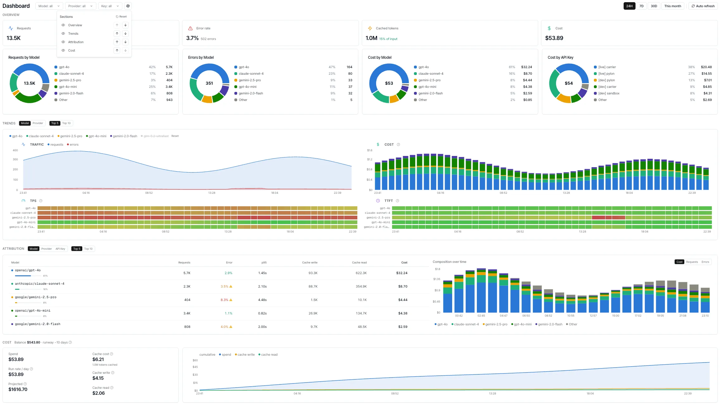Move Overview section down
This screenshot has height=406, width=720.
tap(125, 25)
